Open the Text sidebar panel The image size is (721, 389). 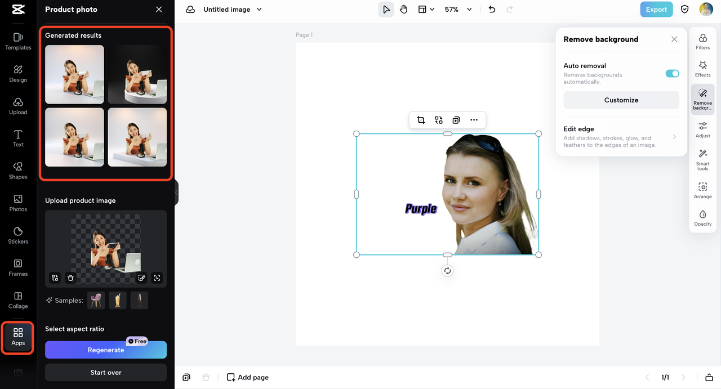(18, 138)
